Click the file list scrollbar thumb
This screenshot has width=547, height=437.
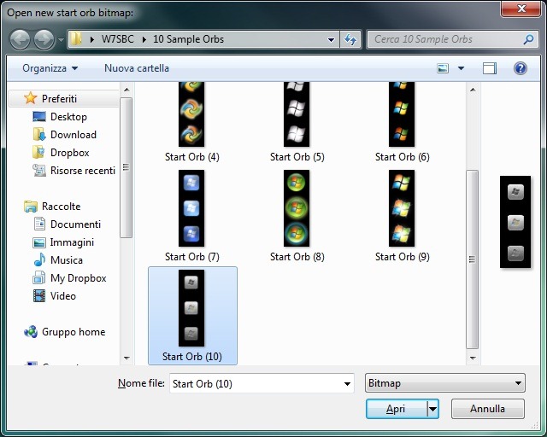click(x=473, y=259)
